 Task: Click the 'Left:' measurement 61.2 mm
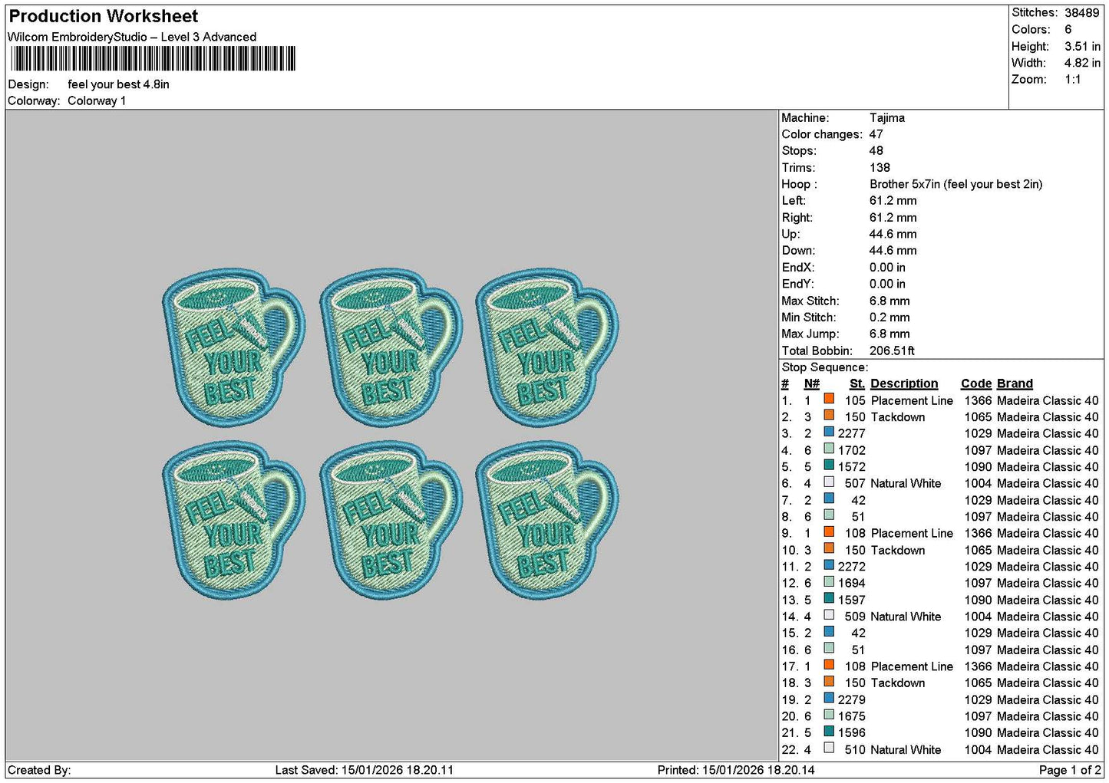(x=893, y=201)
